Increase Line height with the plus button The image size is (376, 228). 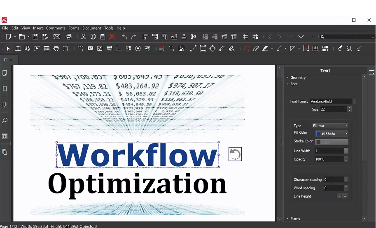click(x=345, y=196)
